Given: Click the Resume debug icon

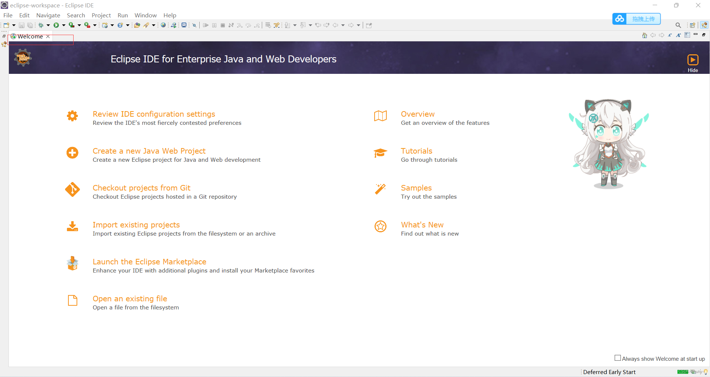Looking at the screenshot, I should (x=206, y=25).
